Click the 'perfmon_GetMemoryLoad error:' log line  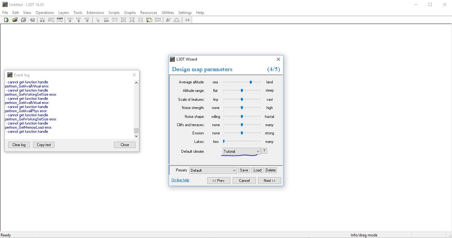tap(29, 127)
